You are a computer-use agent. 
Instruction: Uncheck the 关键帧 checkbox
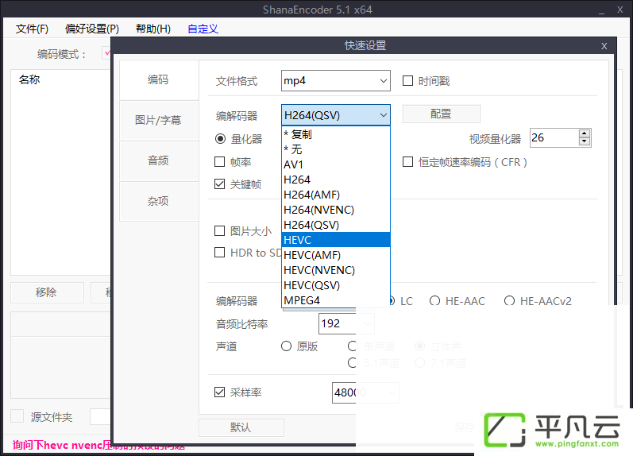point(220,184)
